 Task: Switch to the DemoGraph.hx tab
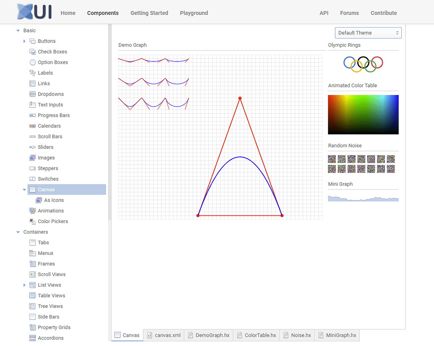pos(209,335)
